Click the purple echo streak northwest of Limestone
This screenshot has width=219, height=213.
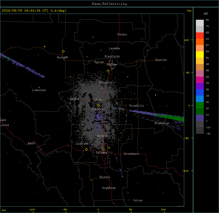pos(22,65)
